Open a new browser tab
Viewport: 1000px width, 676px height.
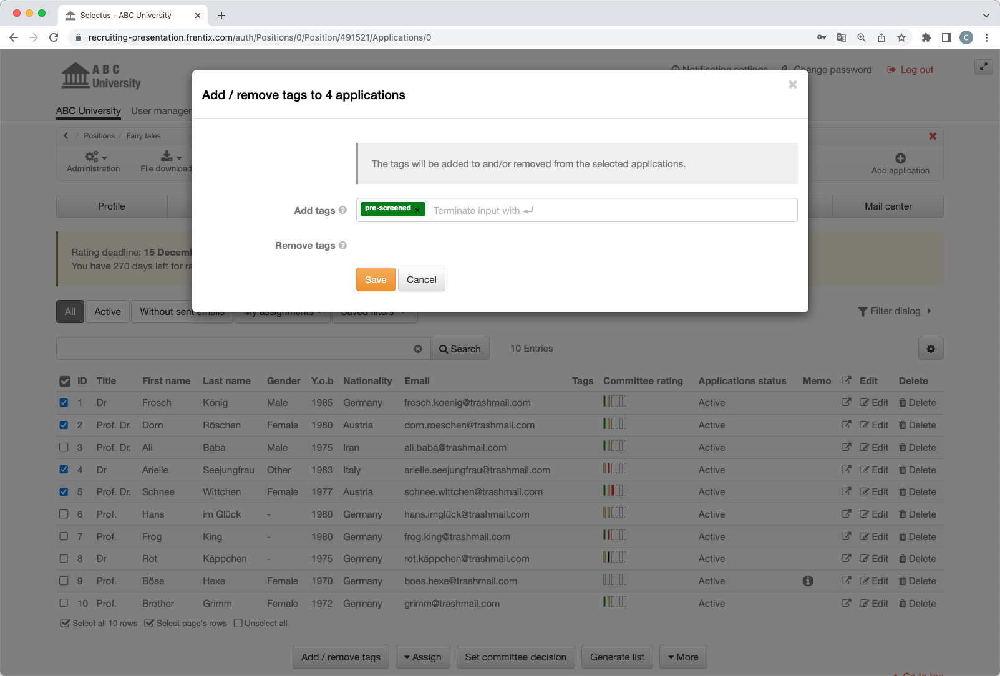221,16
